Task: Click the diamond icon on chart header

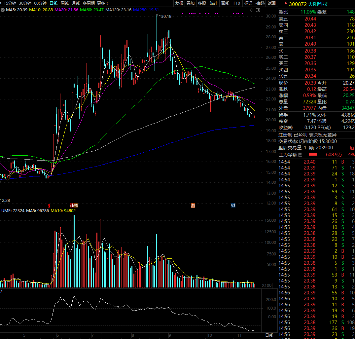Action: click(x=252, y=10)
